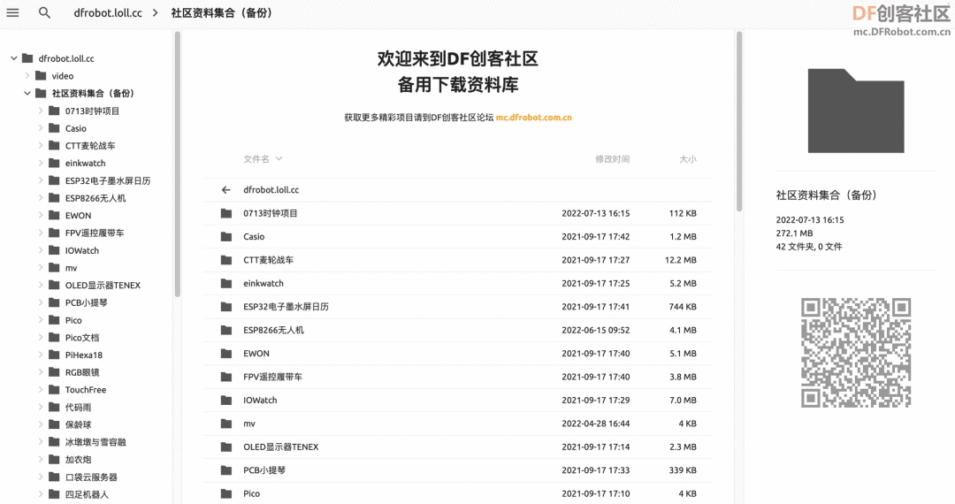Click the back arrow beside dfrobot.loll.cc

point(226,190)
